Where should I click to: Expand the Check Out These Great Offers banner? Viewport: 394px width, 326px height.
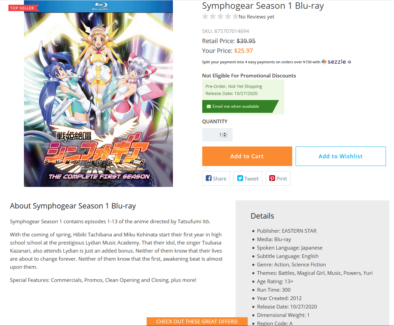(x=197, y=322)
